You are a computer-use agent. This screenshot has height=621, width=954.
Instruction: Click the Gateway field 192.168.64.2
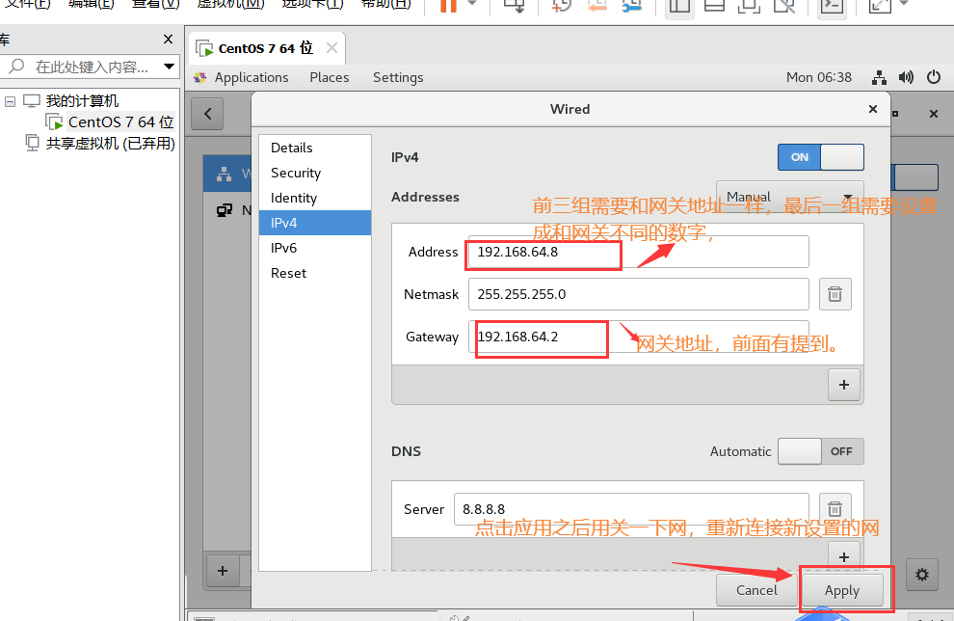click(x=639, y=337)
